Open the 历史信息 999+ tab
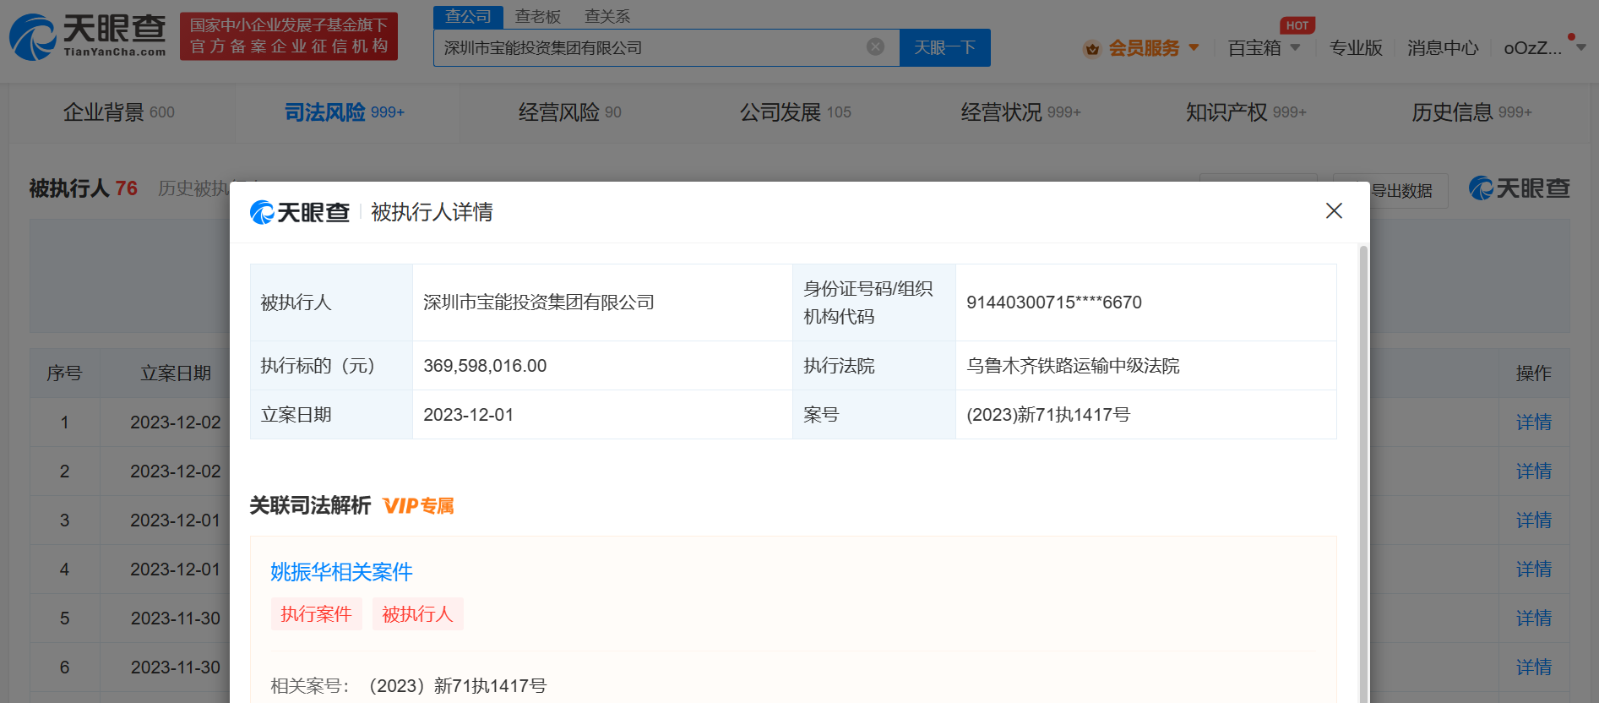Viewport: 1599px width, 703px height. (1471, 112)
